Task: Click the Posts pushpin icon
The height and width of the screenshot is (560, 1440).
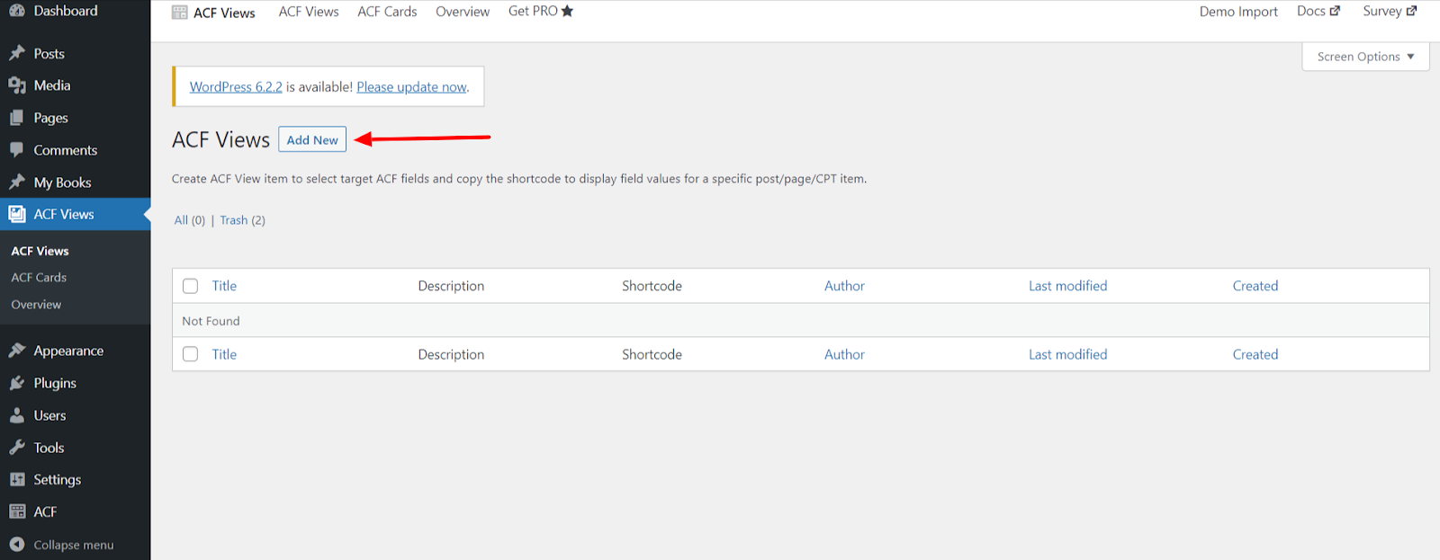Action: click(x=17, y=53)
